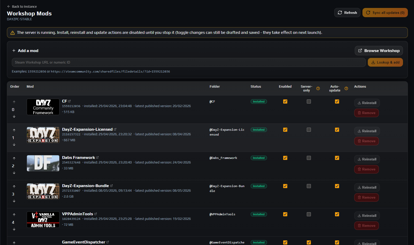414x245 pixels.
Task: Click Reinstall for VPPAdminTools
Action: point(367,216)
